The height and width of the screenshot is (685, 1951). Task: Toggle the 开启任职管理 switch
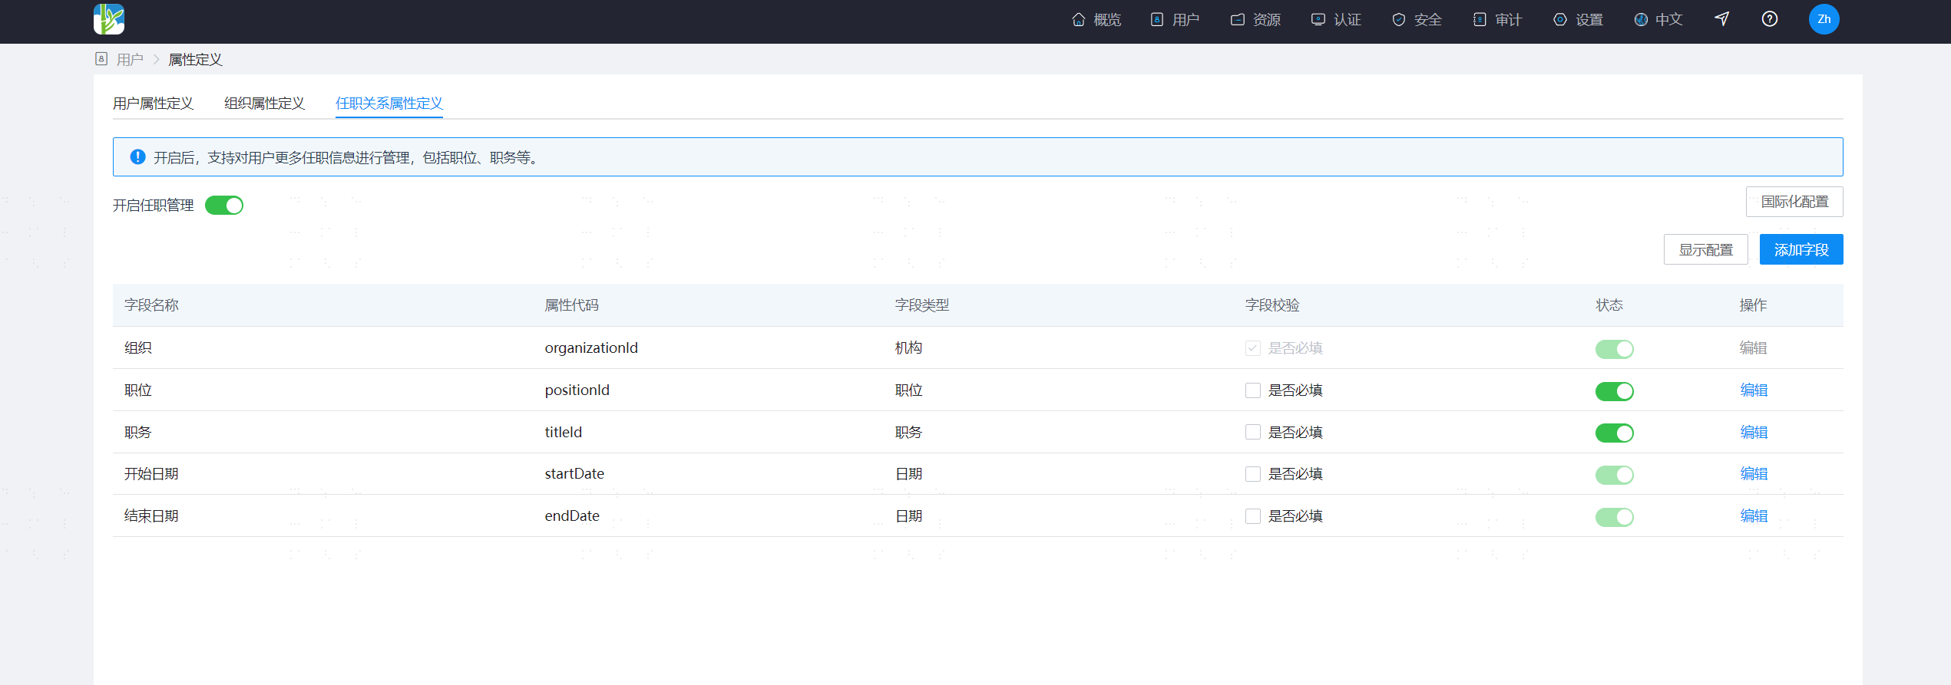(x=224, y=206)
